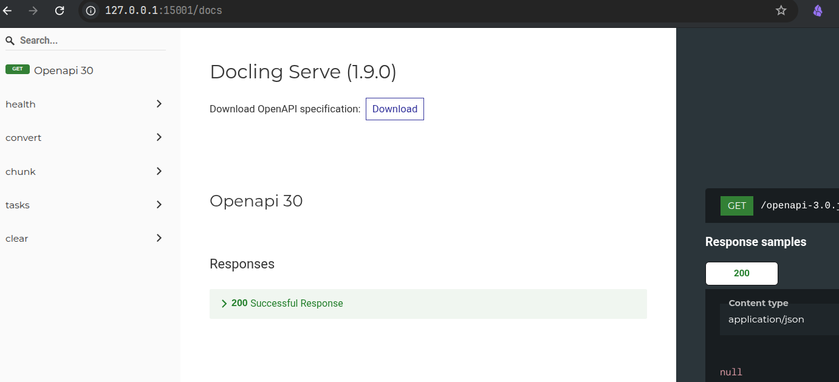Screen dimensions: 839x382
Task: Select the 200 response sample tab
Action: 741,273
